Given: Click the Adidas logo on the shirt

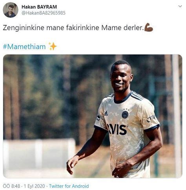Looking at the screenshot, I should tap(106, 113).
